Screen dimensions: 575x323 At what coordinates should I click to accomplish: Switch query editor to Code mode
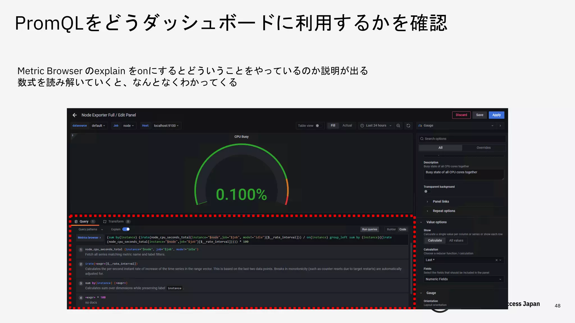[403, 229]
